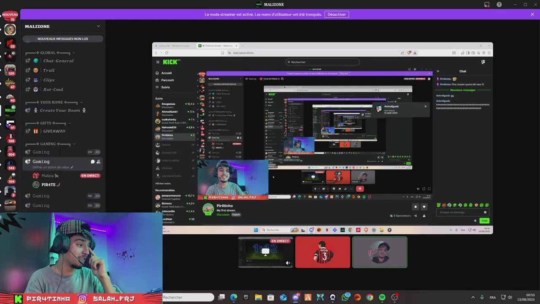Click the invite icon on the active Gaming channel
This screenshot has width=540, height=304.
(98, 162)
